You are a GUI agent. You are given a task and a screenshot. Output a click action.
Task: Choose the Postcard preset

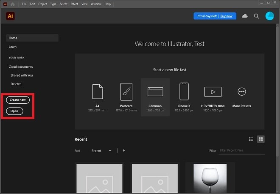126,97
